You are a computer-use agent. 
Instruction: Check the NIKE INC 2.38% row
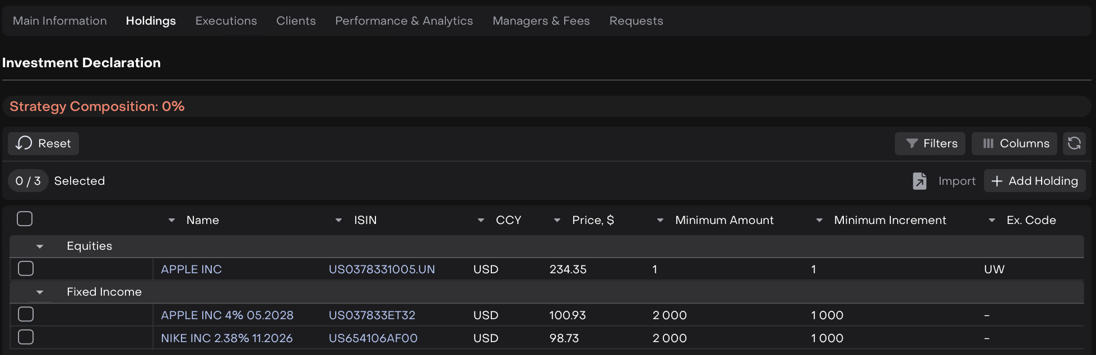26,337
